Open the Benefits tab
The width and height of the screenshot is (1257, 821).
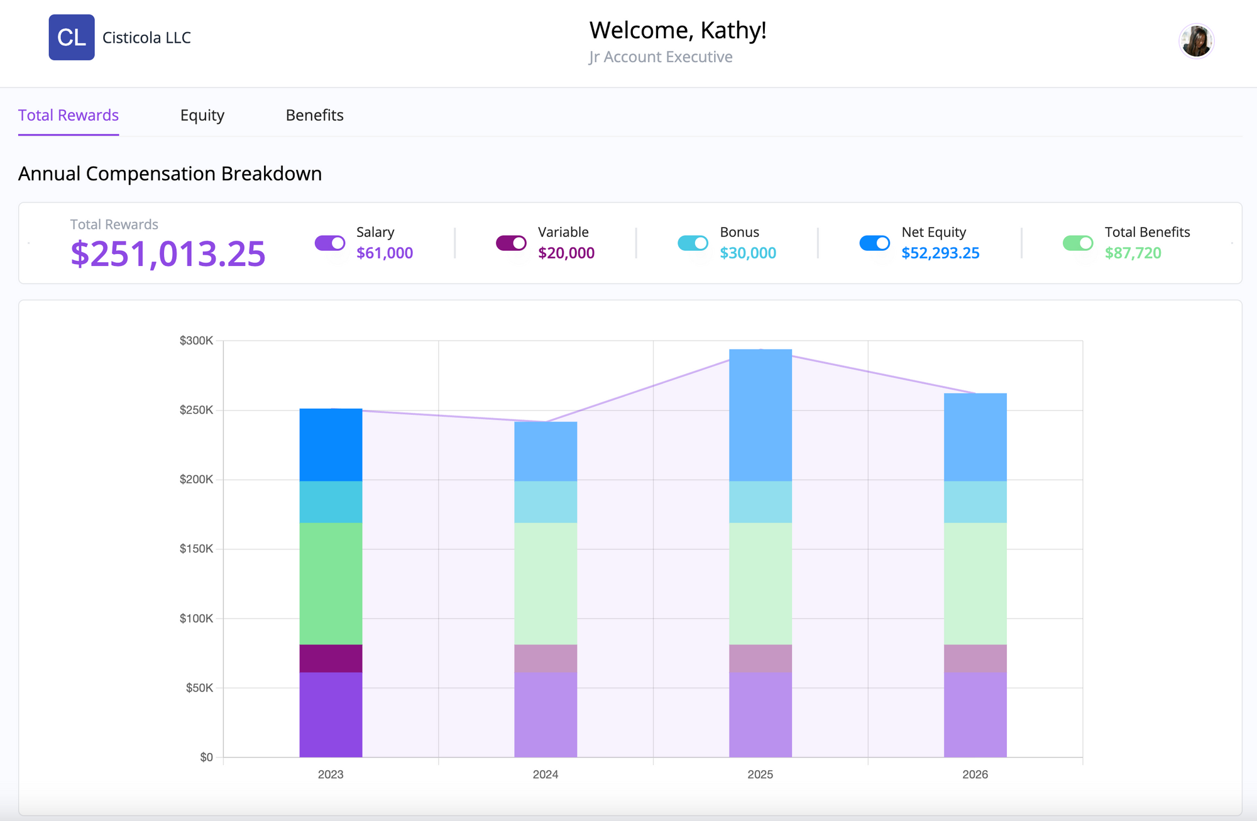click(314, 115)
